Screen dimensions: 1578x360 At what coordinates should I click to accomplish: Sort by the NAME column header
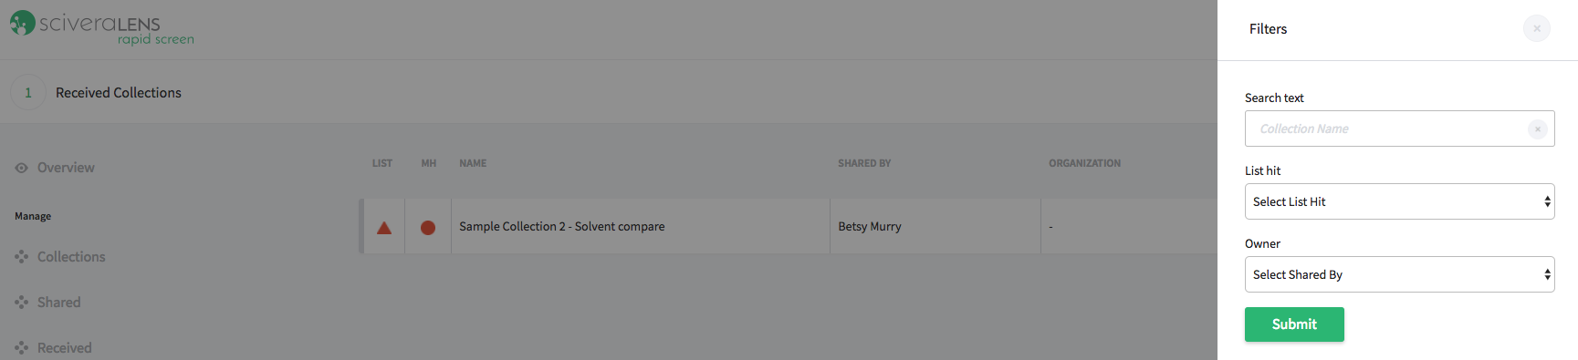pyautogui.click(x=473, y=163)
